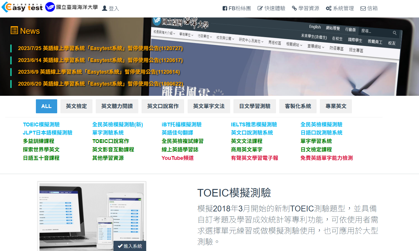Viewport: 419px width, 251px height.
Task: Open 商用英文單字 link
Action: 247,150
